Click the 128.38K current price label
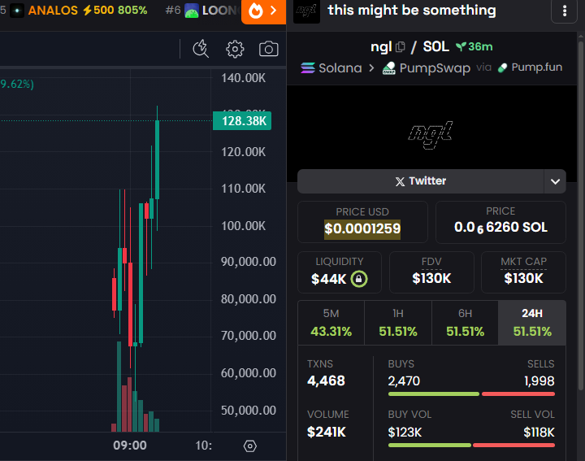 click(242, 121)
